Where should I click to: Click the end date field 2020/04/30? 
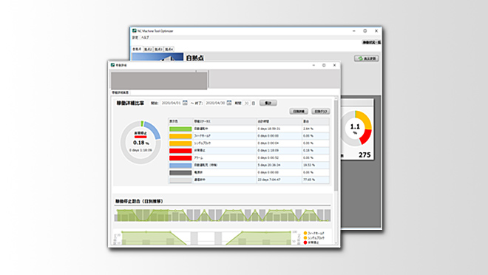(215, 103)
